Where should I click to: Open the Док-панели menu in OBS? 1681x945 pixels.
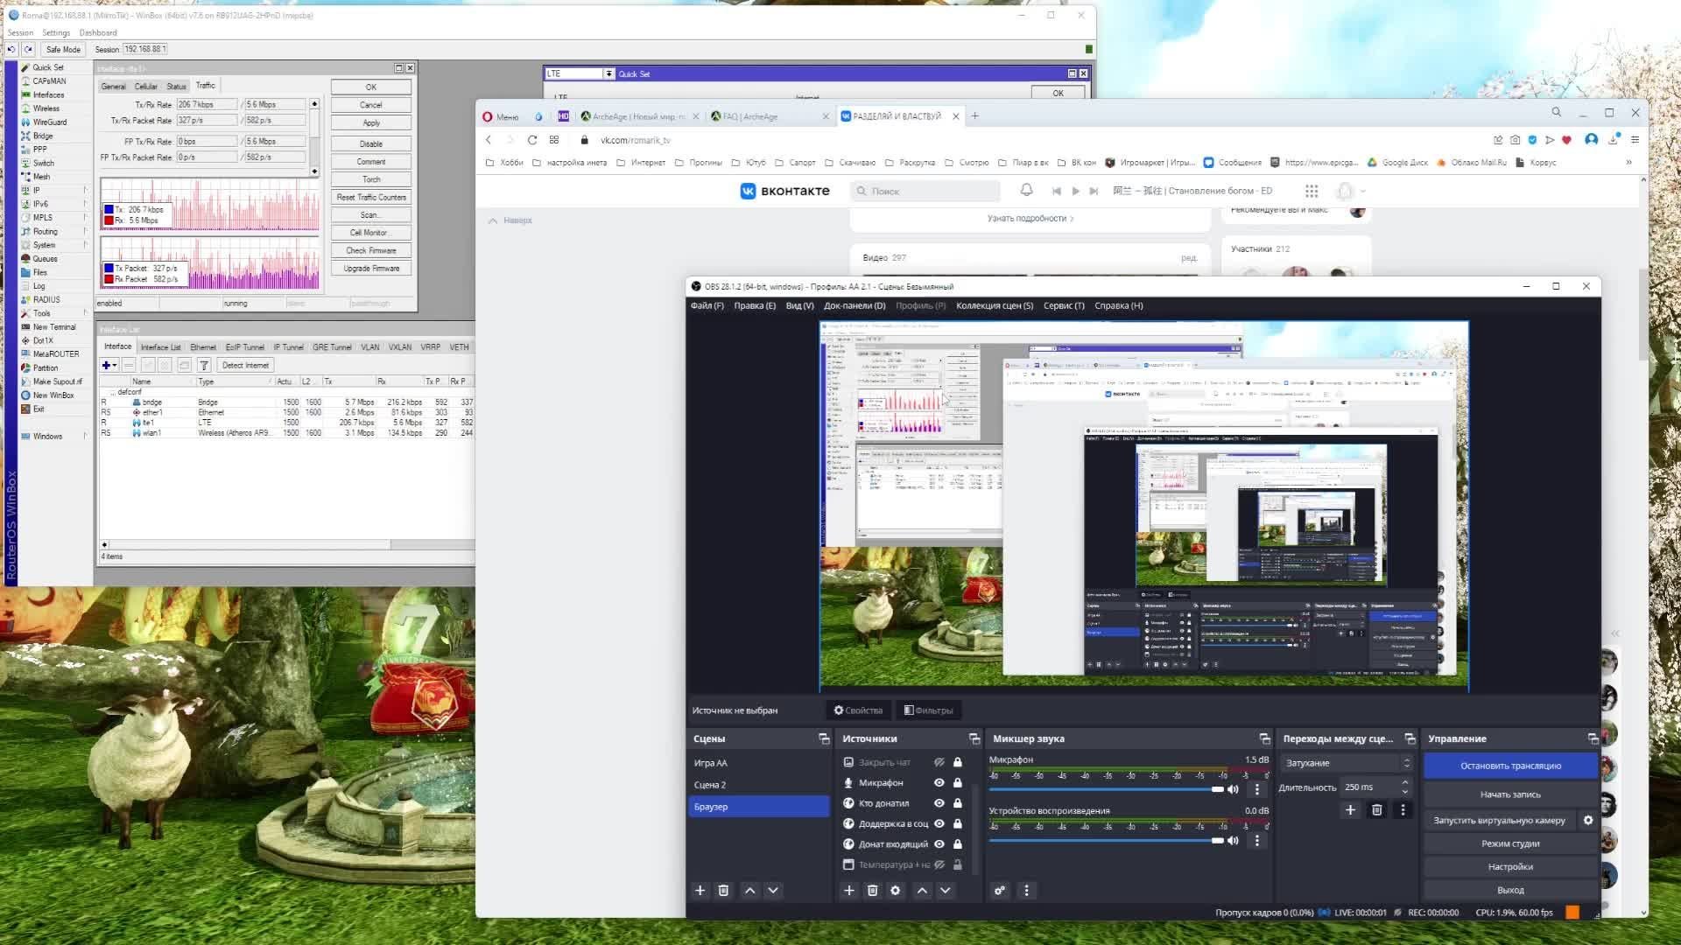point(854,305)
